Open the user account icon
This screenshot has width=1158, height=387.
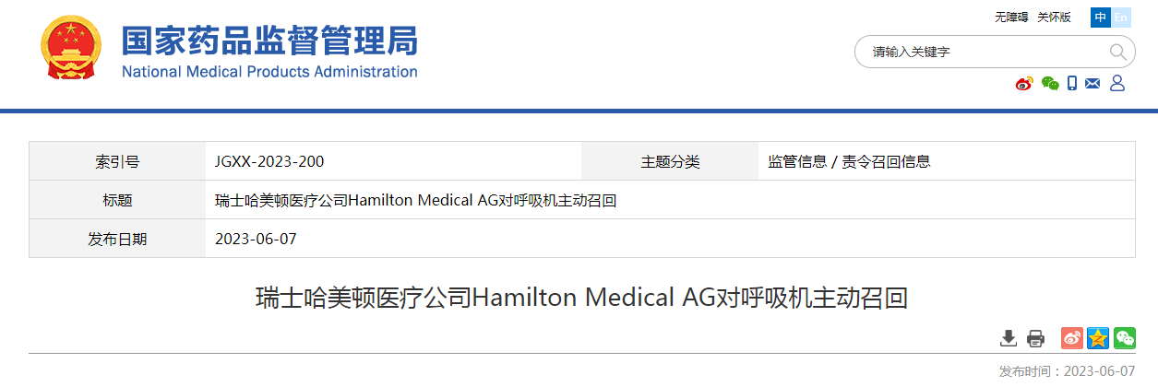[1117, 84]
